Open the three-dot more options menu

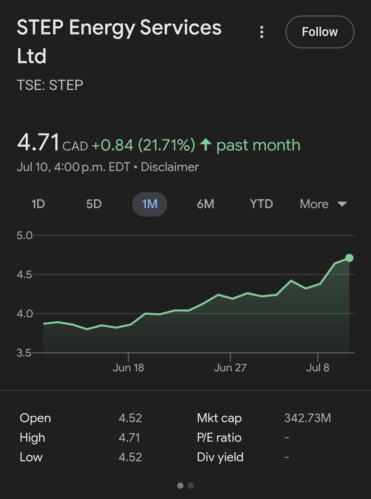tap(262, 32)
